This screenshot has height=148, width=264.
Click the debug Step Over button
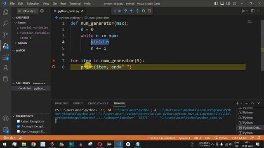(x=125, y=11)
